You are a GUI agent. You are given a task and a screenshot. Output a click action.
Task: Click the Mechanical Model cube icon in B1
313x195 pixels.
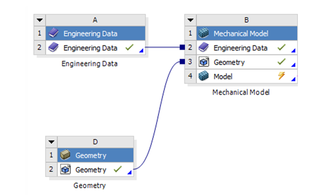204,34
